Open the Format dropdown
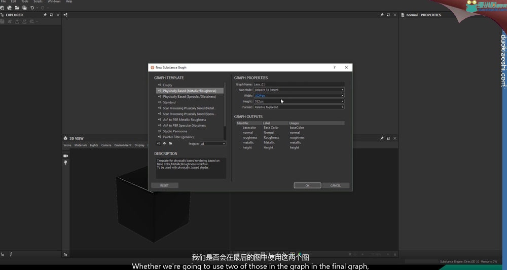Viewport: 507px width, 270px height. coord(299,107)
